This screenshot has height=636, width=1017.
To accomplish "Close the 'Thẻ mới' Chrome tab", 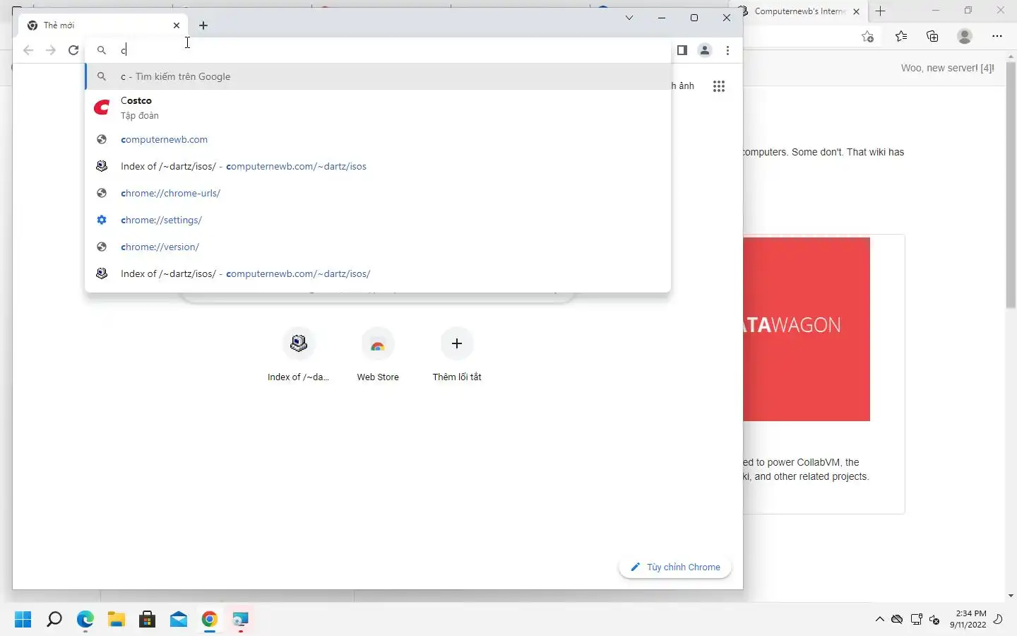I will pyautogui.click(x=177, y=25).
